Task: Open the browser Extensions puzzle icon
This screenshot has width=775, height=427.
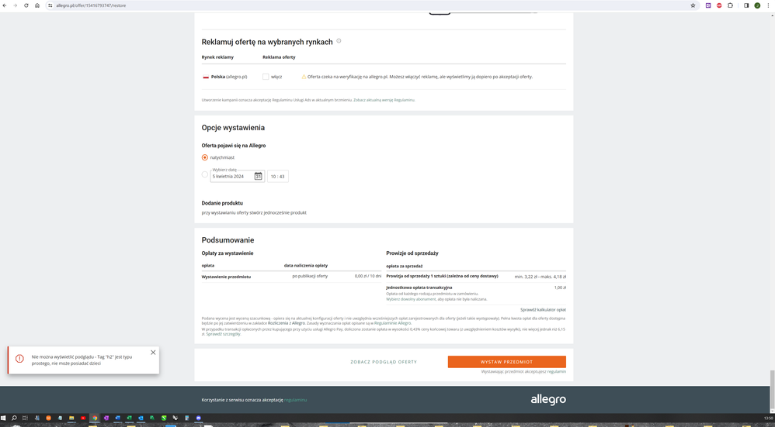Action: (x=730, y=5)
